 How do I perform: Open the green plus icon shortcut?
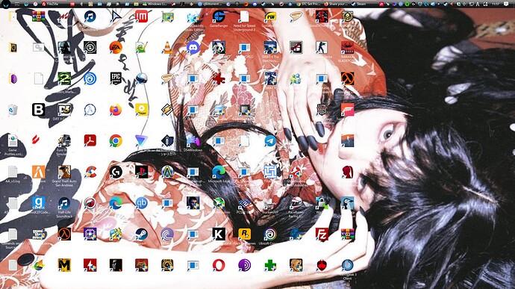pos(270,265)
